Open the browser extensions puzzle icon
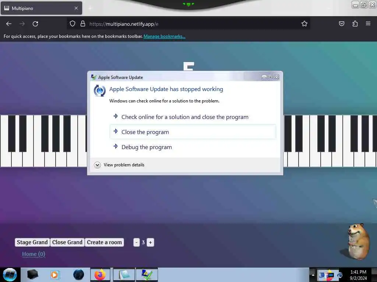This screenshot has height=282, width=377. click(x=355, y=23)
